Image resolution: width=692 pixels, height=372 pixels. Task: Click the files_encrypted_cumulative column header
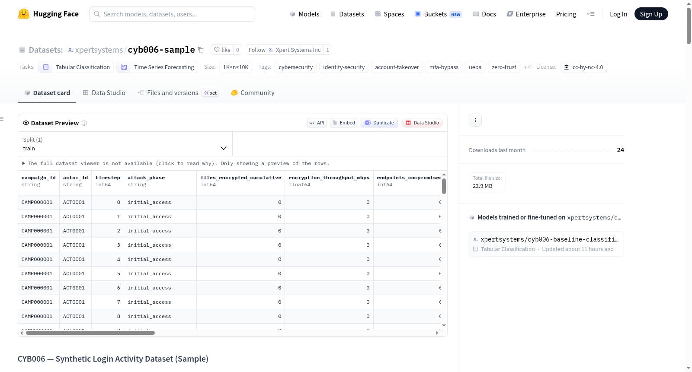(240, 181)
